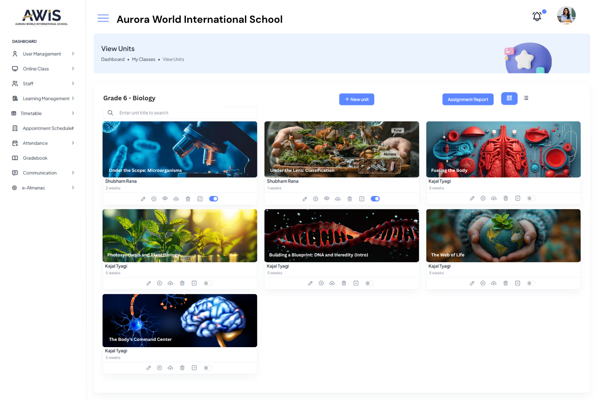The image size is (596, 401).
Task: Expand Learning Management sidebar section
Action: pos(46,99)
